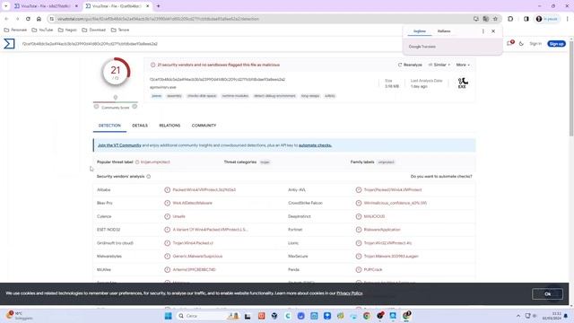Image resolution: width=574 pixels, height=323 pixels.
Task: Open the browser home page icon
Action: tap(39, 19)
